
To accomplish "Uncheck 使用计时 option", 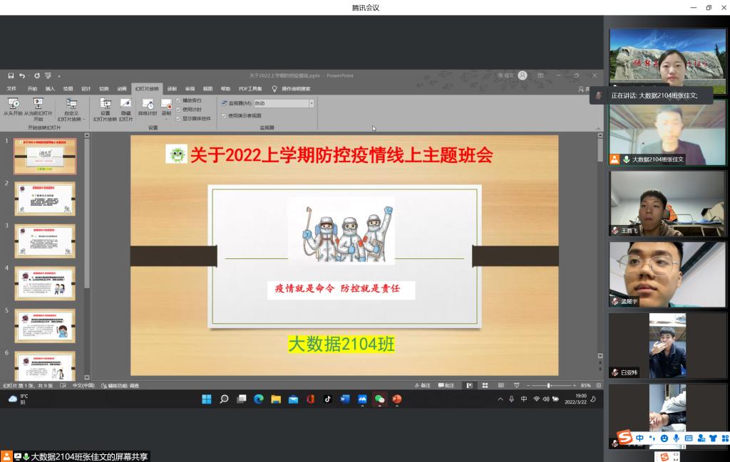I will 178,110.
